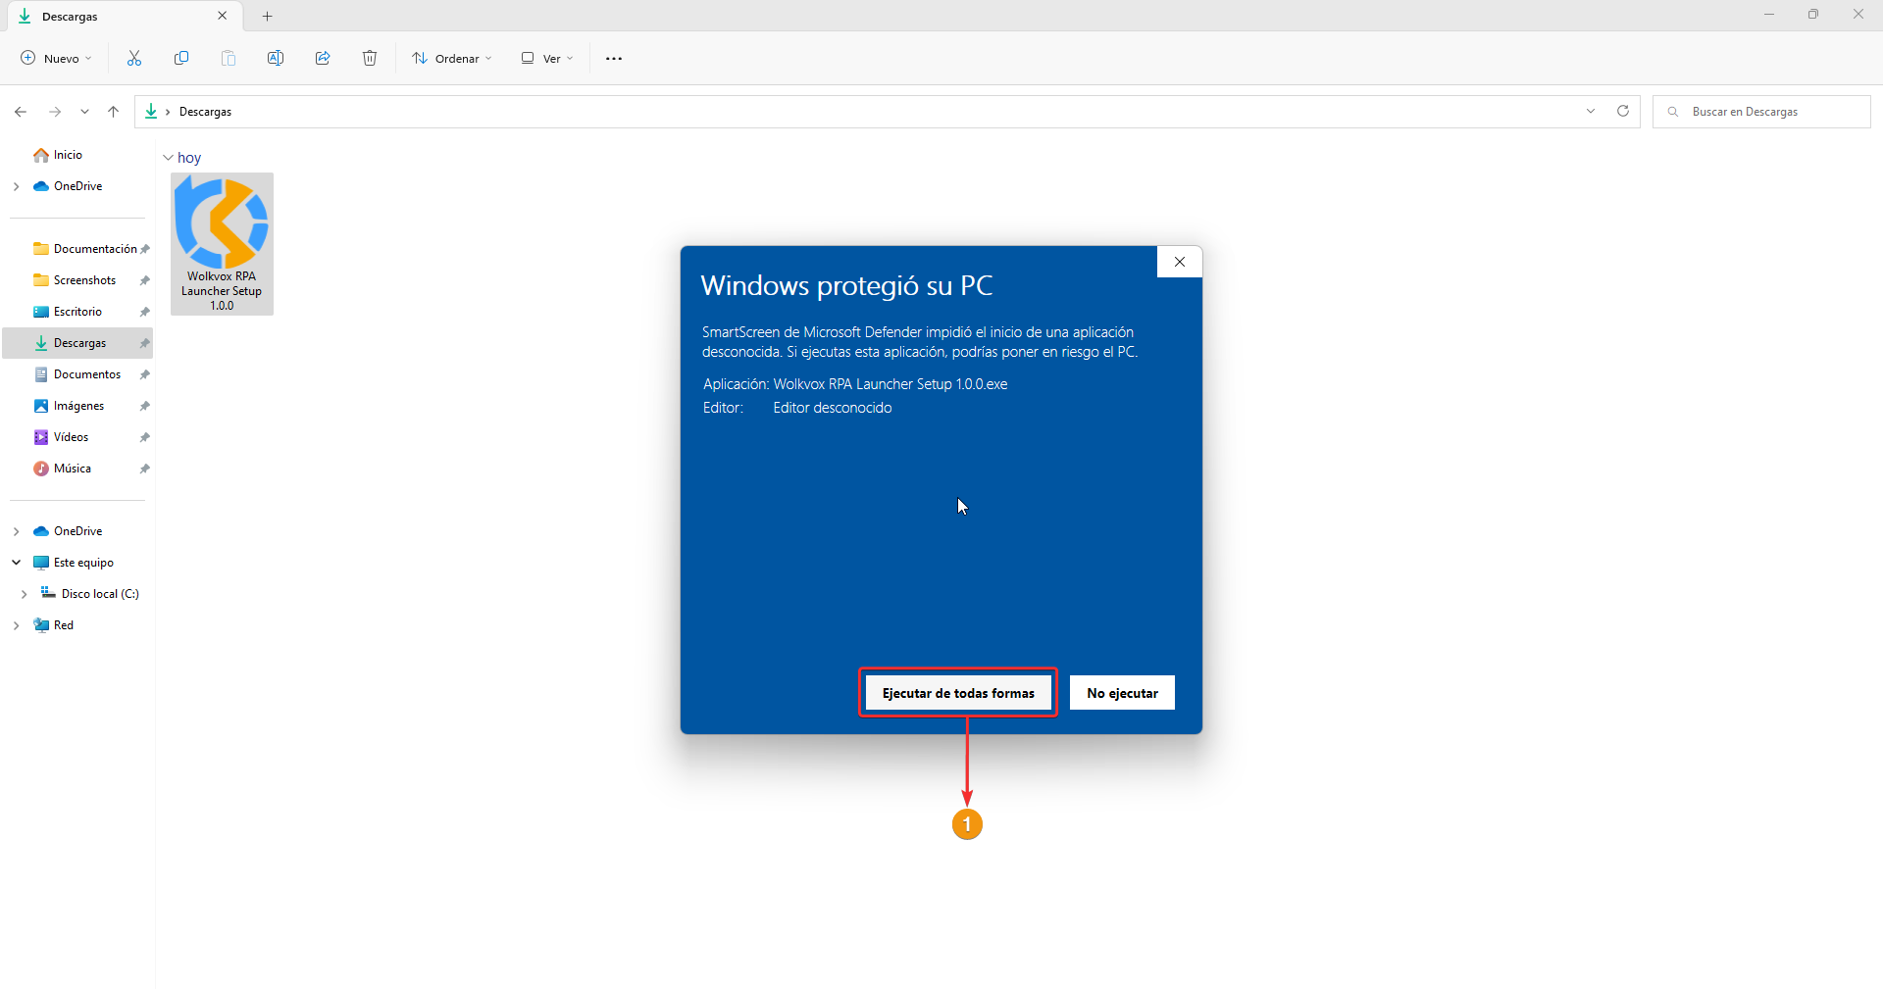The width and height of the screenshot is (1883, 989).
Task: Click the No ejecutar button
Action: point(1122,693)
